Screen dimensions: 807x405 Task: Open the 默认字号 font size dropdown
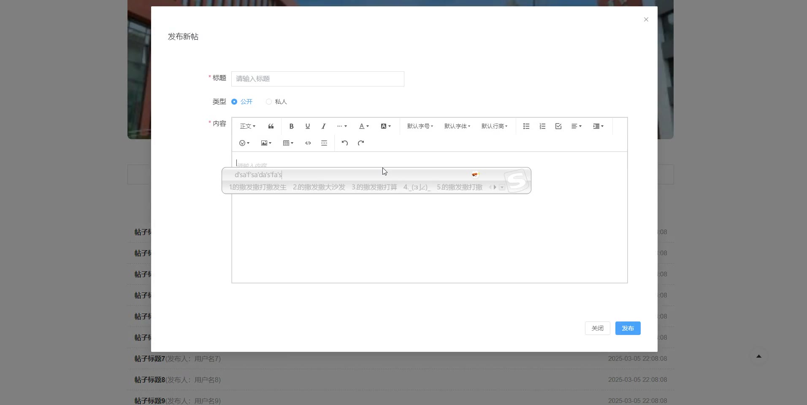[x=420, y=126]
